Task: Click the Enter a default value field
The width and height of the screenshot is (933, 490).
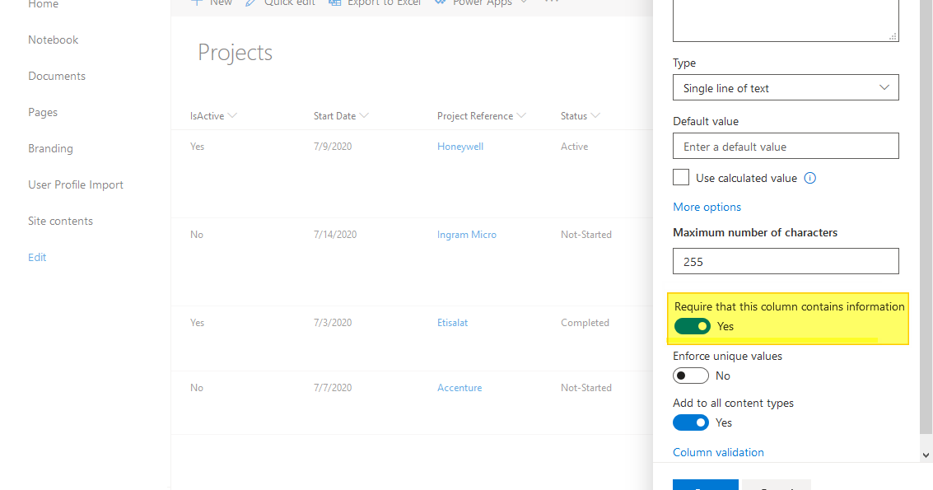Action: (785, 146)
